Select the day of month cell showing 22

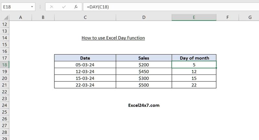click(x=194, y=85)
